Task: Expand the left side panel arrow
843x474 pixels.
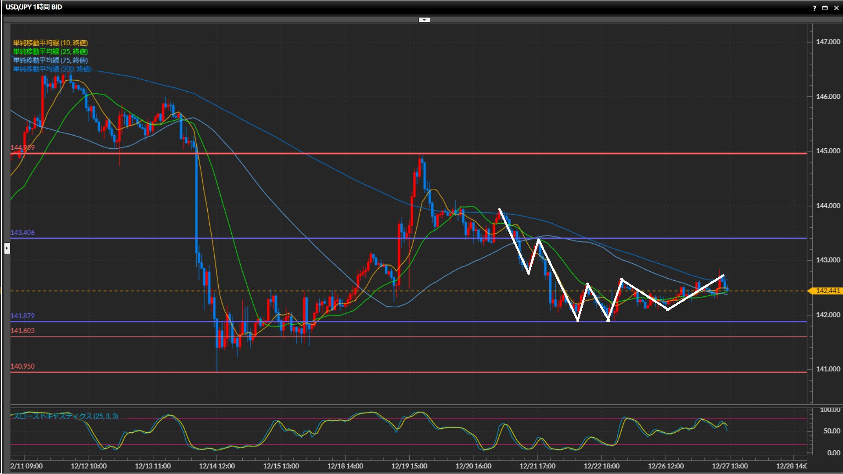Action: (7, 248)
